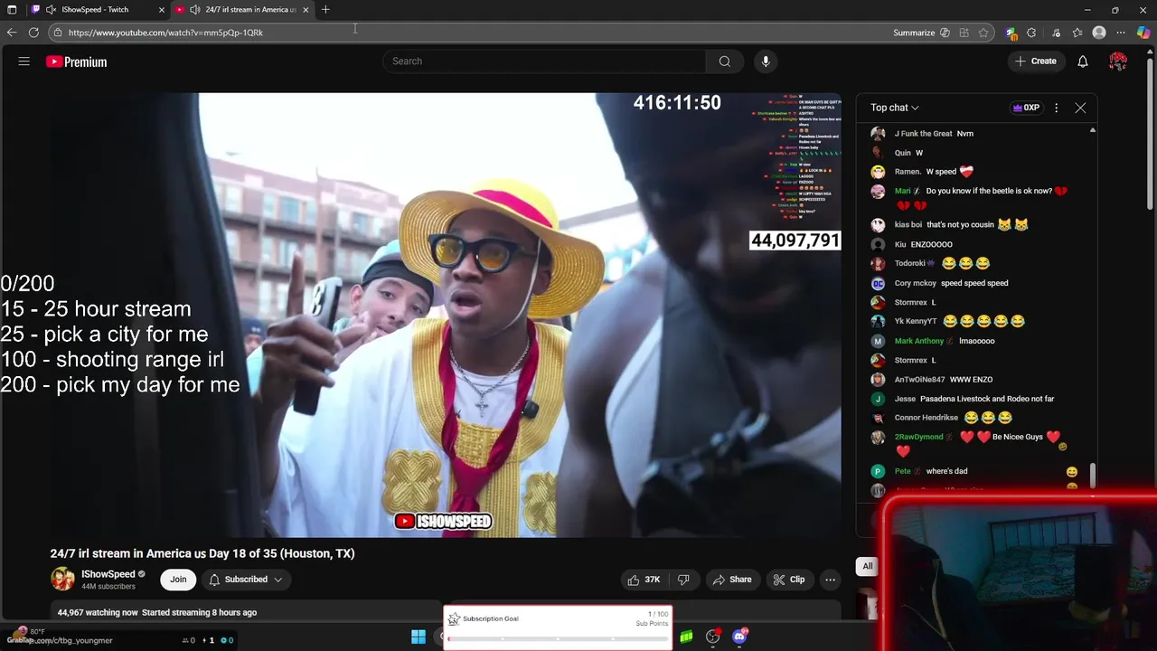The width and height of the screenshot is (1157, 651).
Task: Open a new browser tab
Action: coord(325,9)
